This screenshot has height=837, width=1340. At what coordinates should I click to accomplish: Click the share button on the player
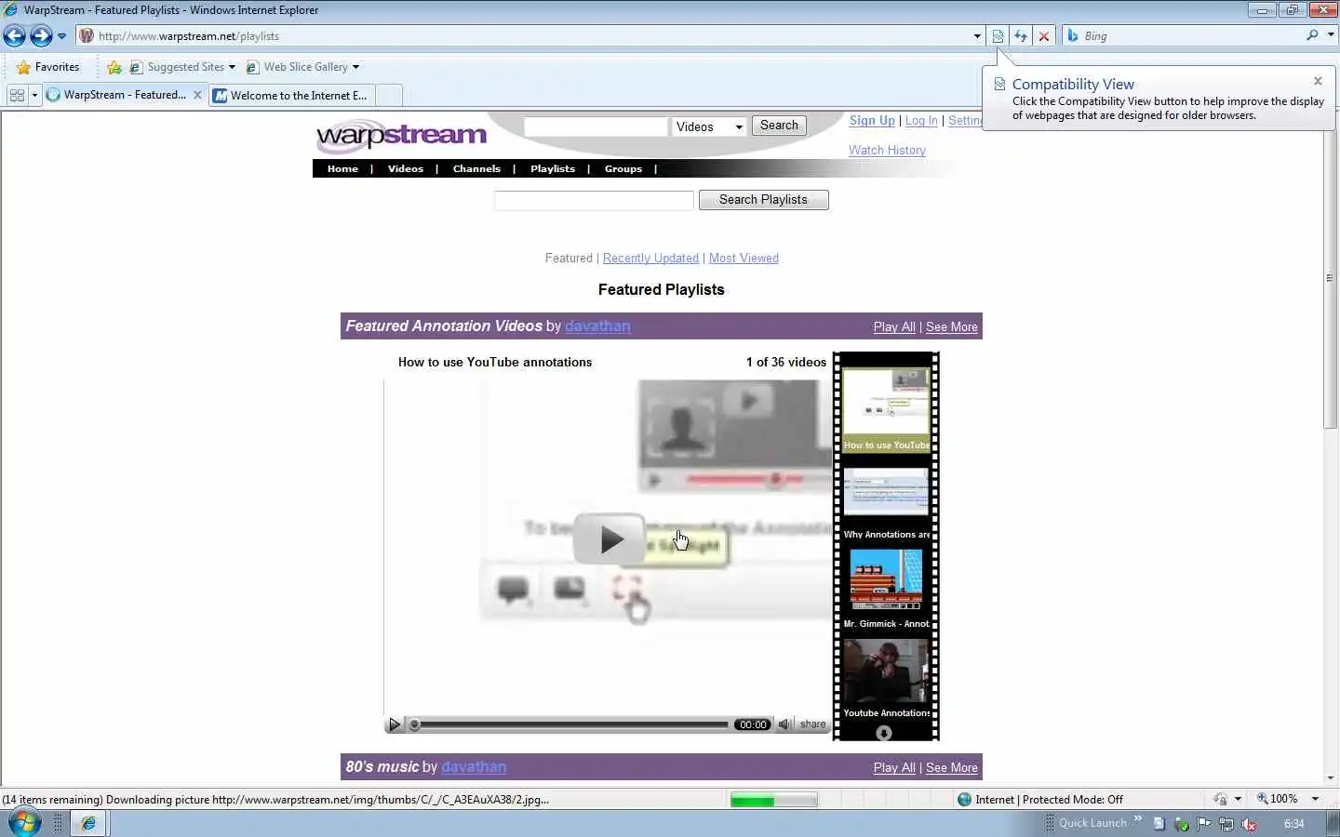pos(812,724)
